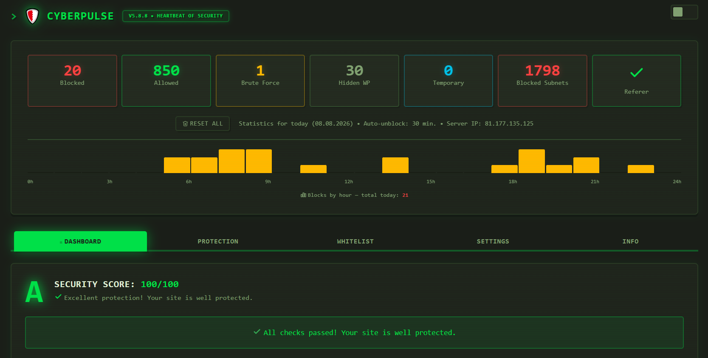Click the All checks passed banner
This screenshot has width=708, height=358.
pos(354,333)
